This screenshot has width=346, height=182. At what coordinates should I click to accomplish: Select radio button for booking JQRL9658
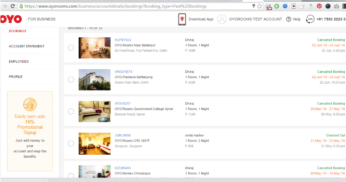[x=71, y=143]
